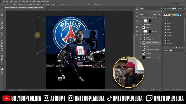
Task: Toggle visibility of the shadow layer
Action: (141, 27)
